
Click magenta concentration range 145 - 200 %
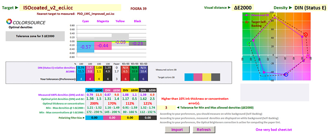pyautogui.click(x=112, y=112)
